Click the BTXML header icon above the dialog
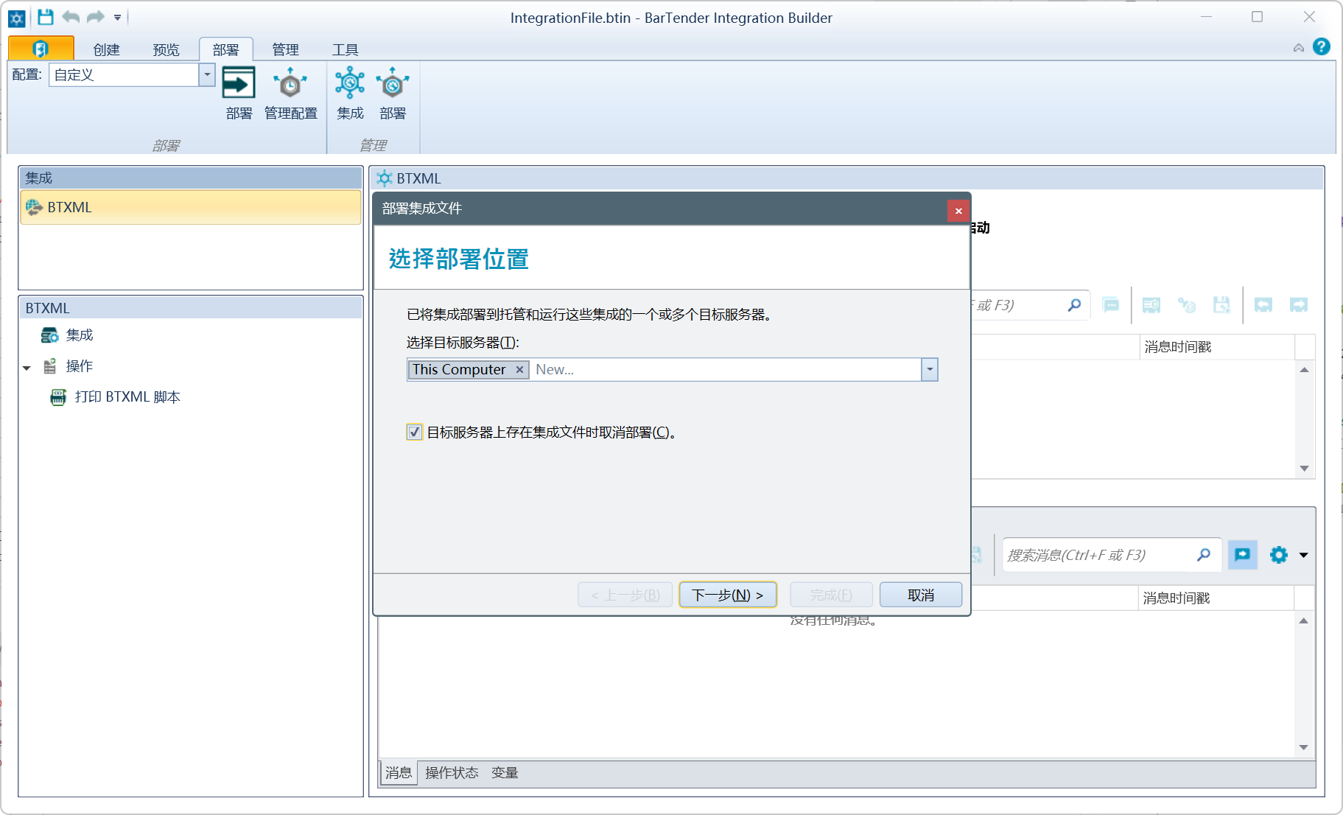The image size is (1343, 815). tap(385, 178)
